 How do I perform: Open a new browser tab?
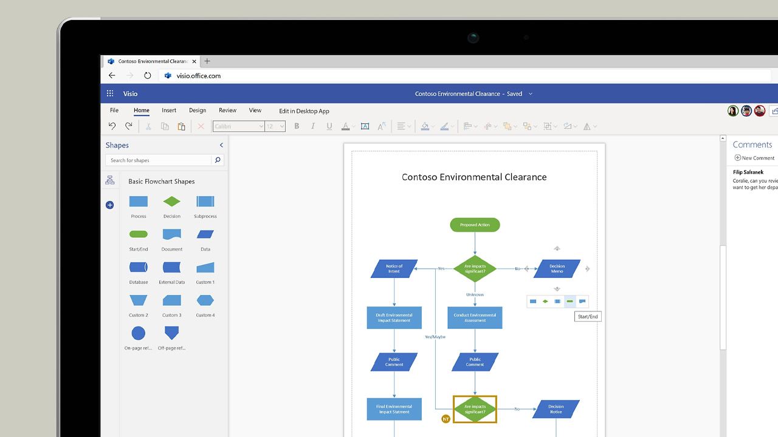[207, 61]
